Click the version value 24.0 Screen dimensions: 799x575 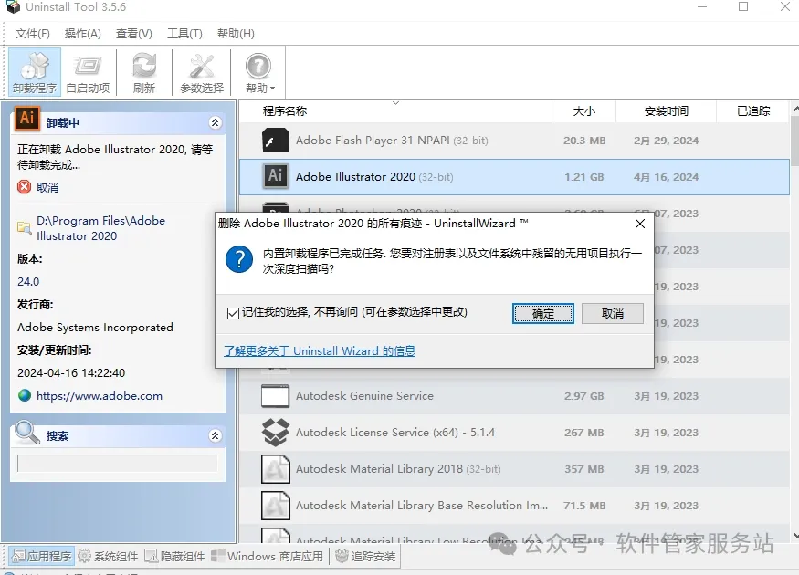coord(28,282)
